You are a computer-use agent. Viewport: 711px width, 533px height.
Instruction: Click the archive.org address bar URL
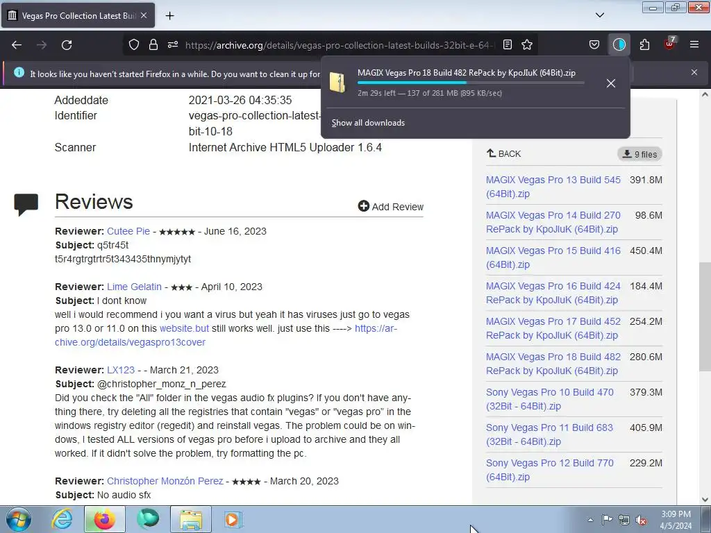[x=340, y=45]
